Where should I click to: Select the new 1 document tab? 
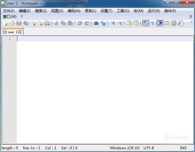point(12,32)
